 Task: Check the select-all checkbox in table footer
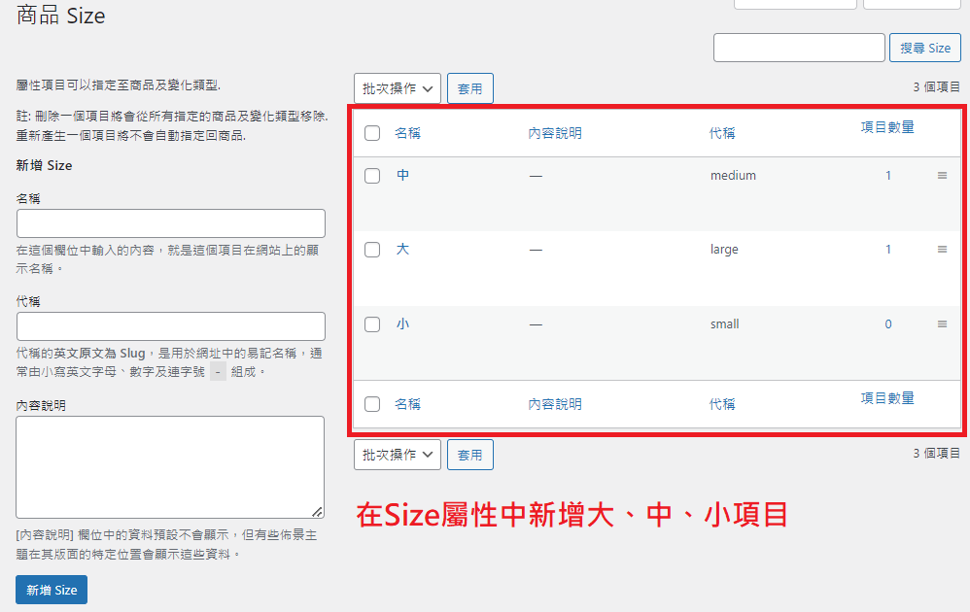coord(372,404)
